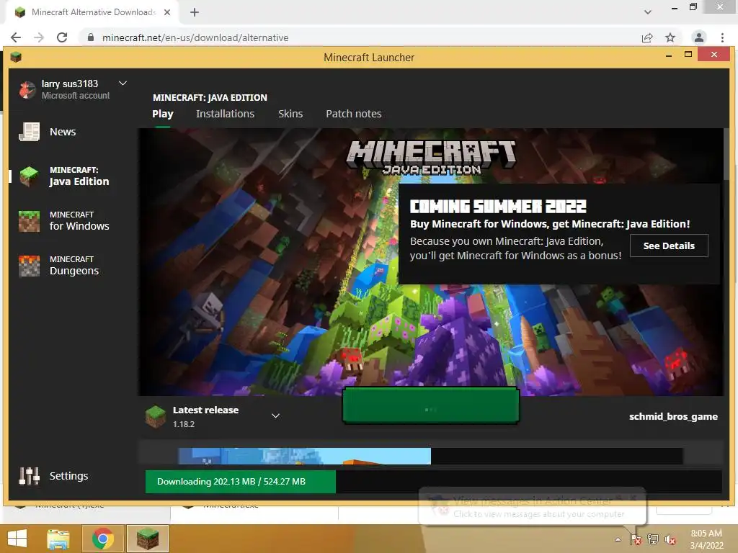The image size is (738, 553).
Task: Click the See Details button
Action: 669,246
